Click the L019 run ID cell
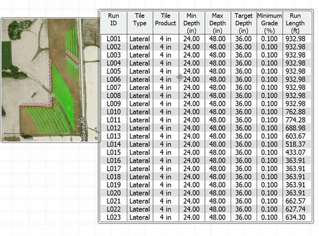319x236 pixels. tap(113, 185)
